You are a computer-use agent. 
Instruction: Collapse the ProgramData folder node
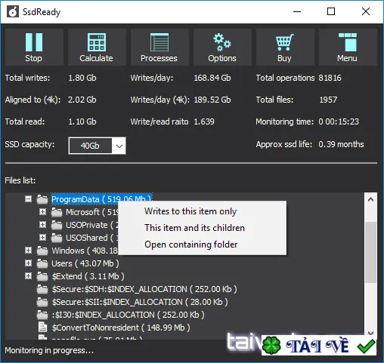[x=29, y=199]
